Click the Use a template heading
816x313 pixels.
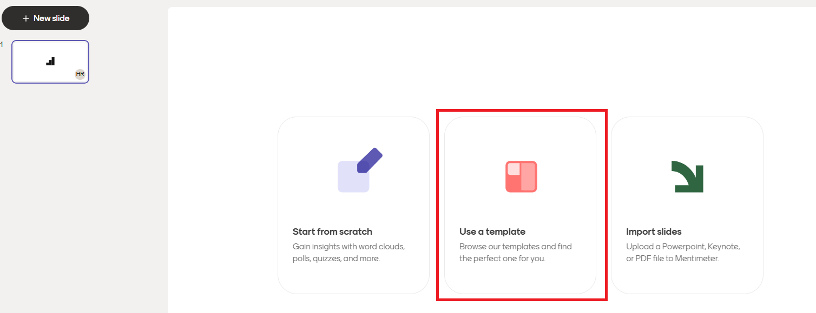pyautogui.click(x=492, y=232)
